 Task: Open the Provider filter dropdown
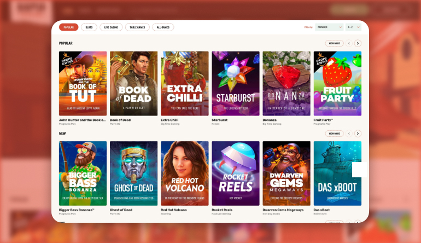(329, 27)
